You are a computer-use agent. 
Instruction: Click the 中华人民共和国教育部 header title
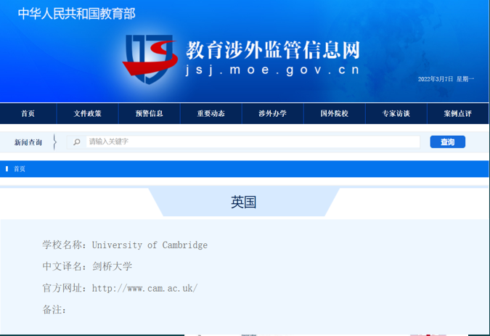pos(76,13)
